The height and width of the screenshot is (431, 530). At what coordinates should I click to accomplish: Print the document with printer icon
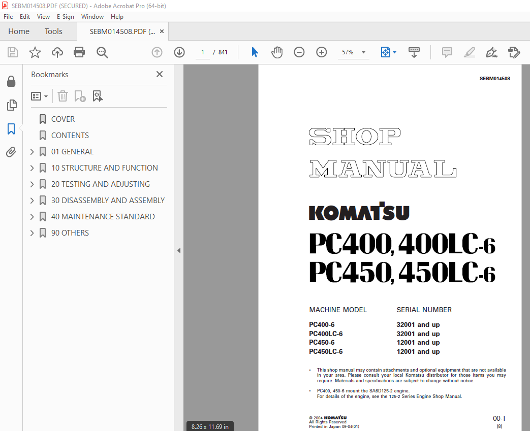pos(79,52)
